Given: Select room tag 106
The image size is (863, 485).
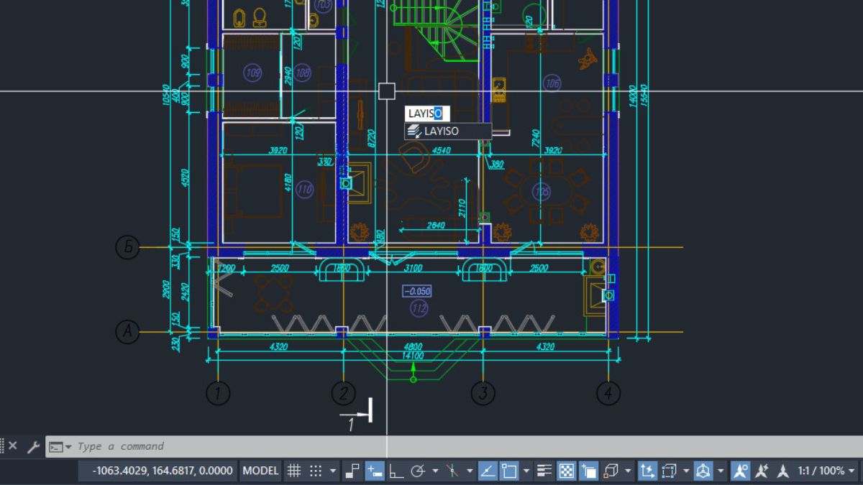Looking at the screenshot, I should click(552, 83).
